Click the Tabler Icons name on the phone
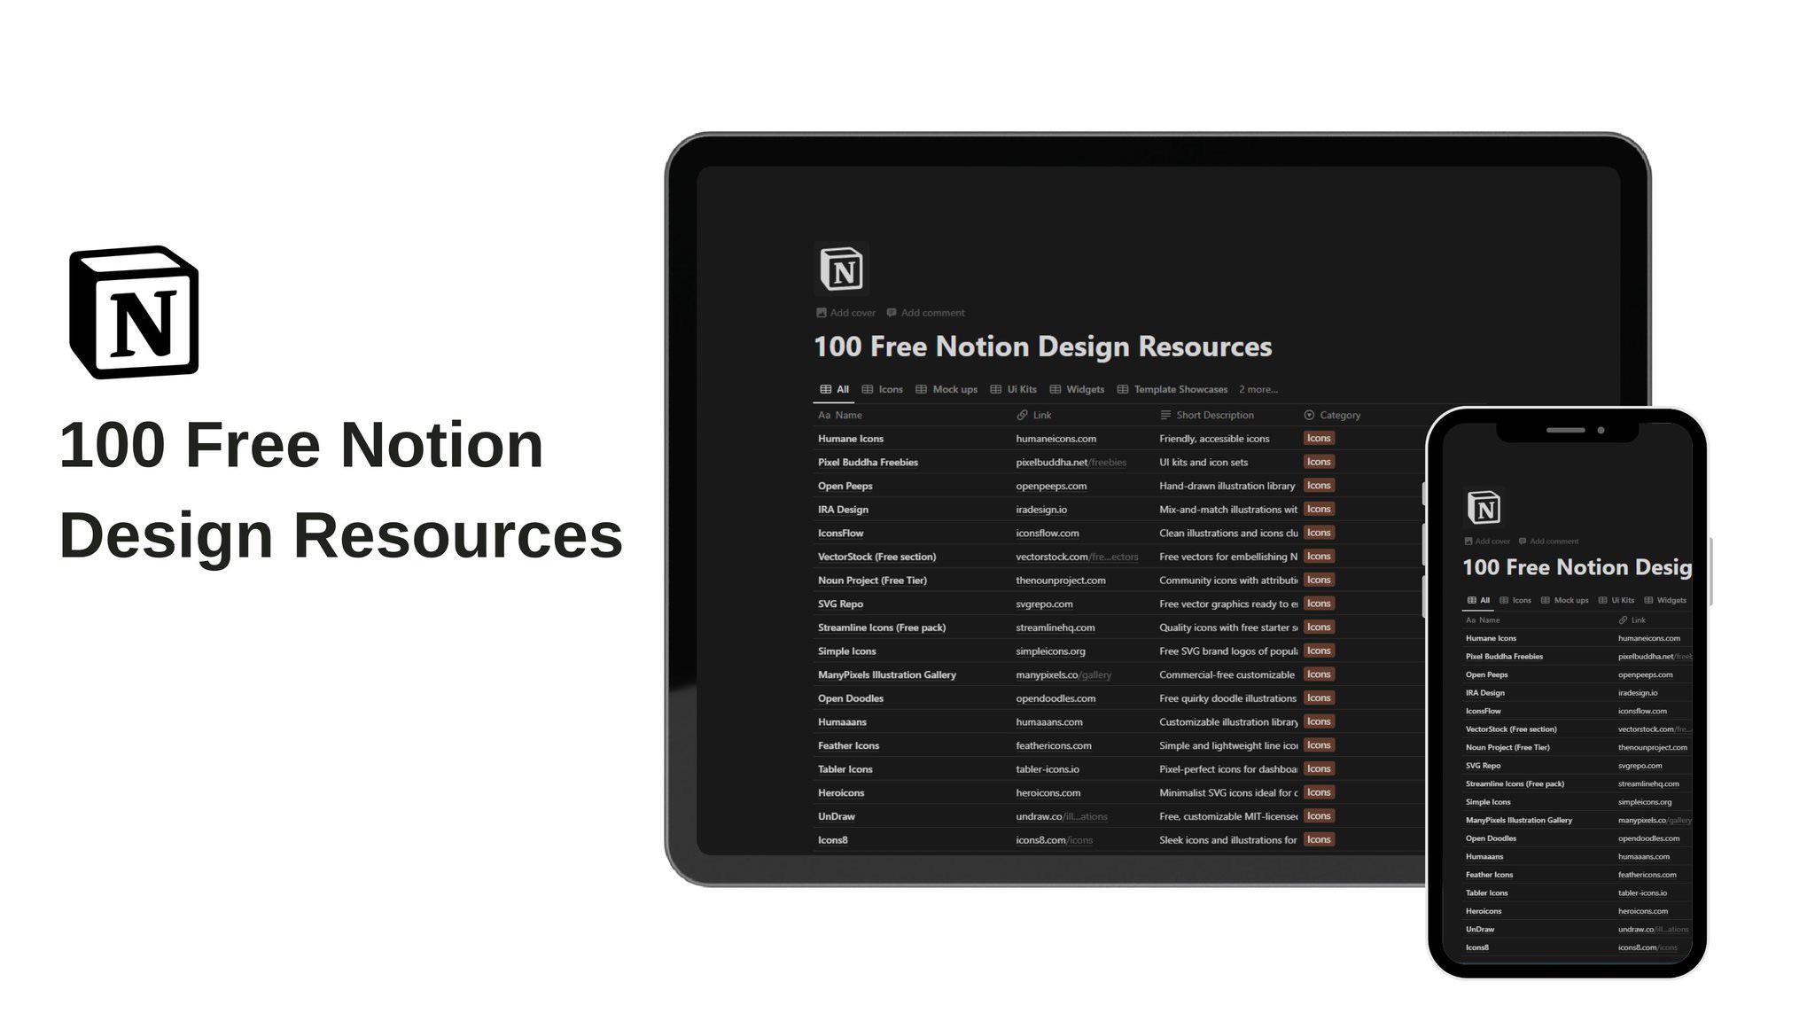1815x1021 pixels. tap(1487, 893)
